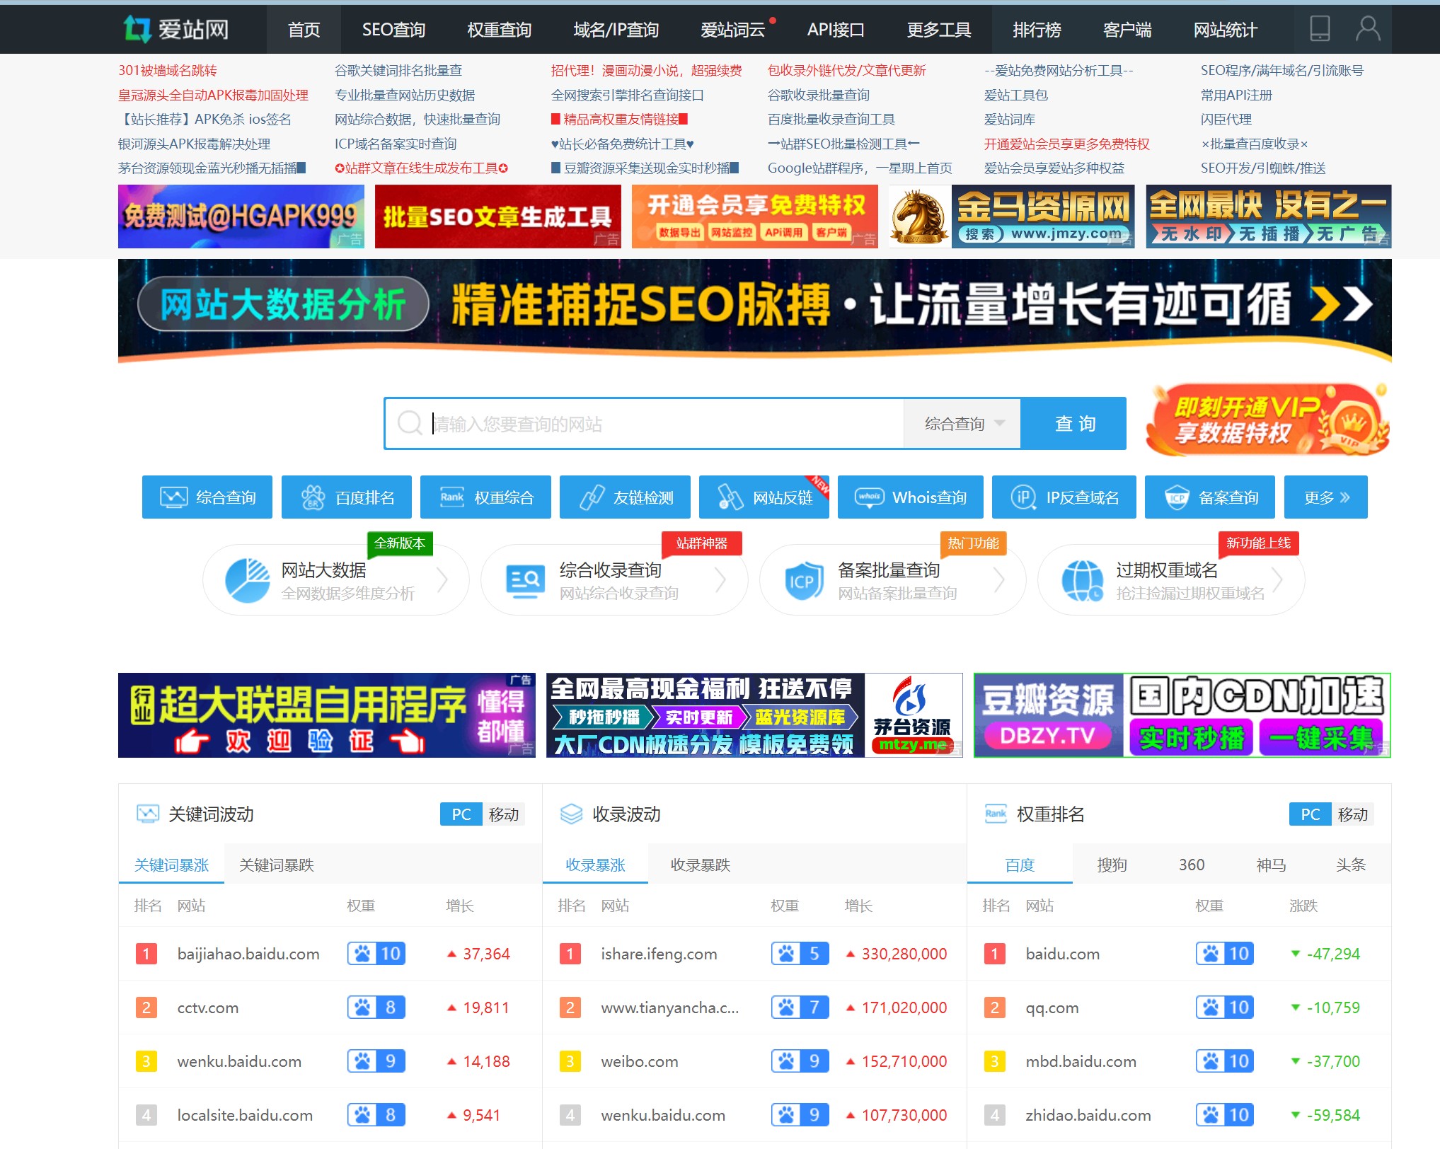The image size is (1440, 1149).
Task: Click the 查询 search button
Action: (x=1074, y=423)
